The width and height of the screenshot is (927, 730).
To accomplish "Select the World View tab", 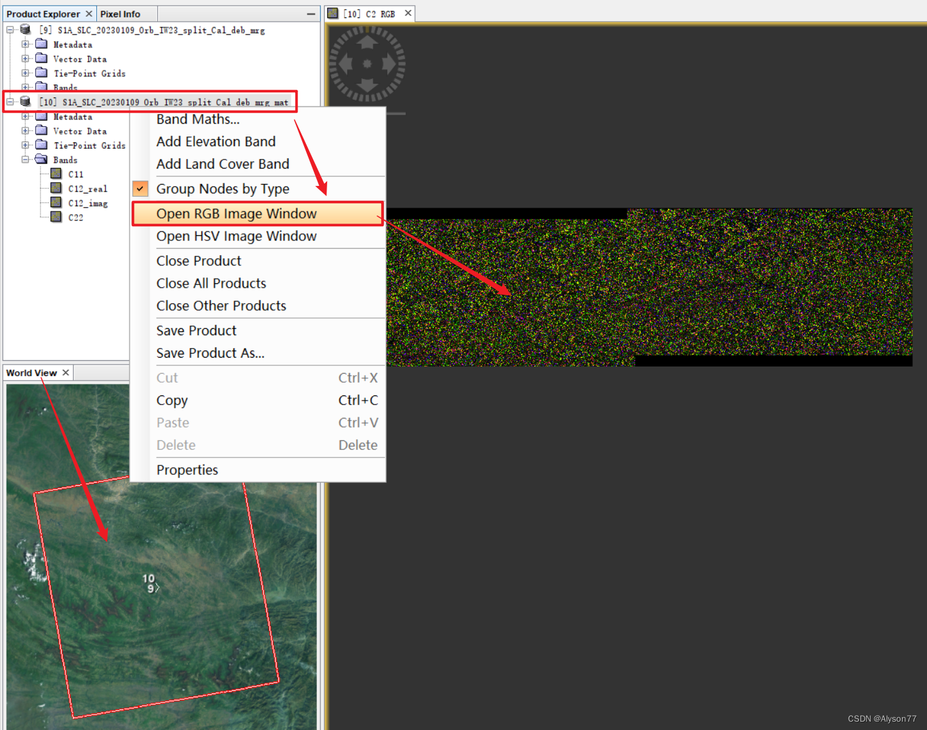I will coord(31,373).
